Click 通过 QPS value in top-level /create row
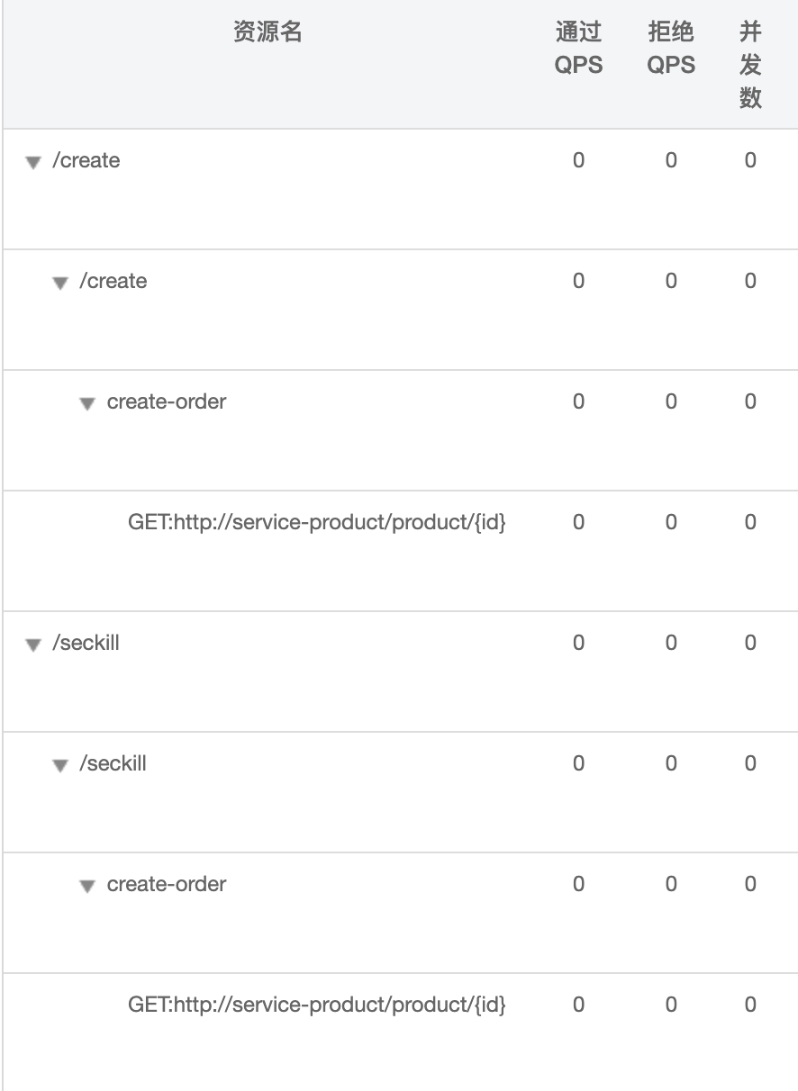This screenshot has width=798, height=1091. coord(578,161)
